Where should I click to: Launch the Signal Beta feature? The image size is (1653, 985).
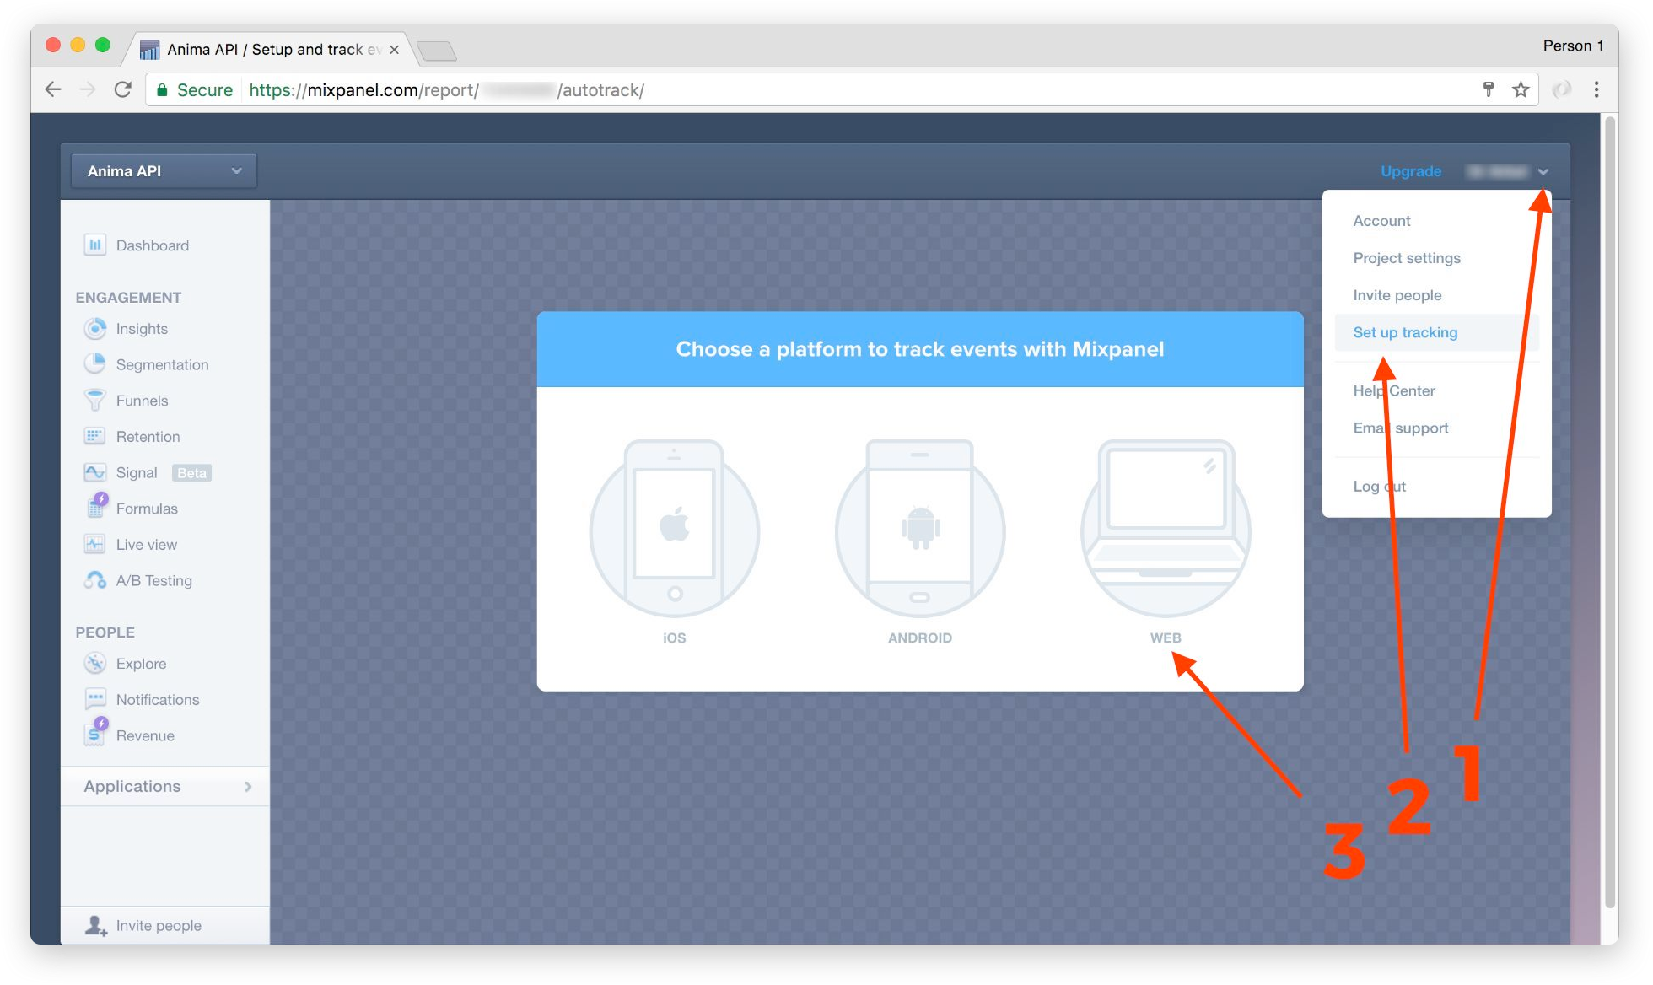point(137,472)
